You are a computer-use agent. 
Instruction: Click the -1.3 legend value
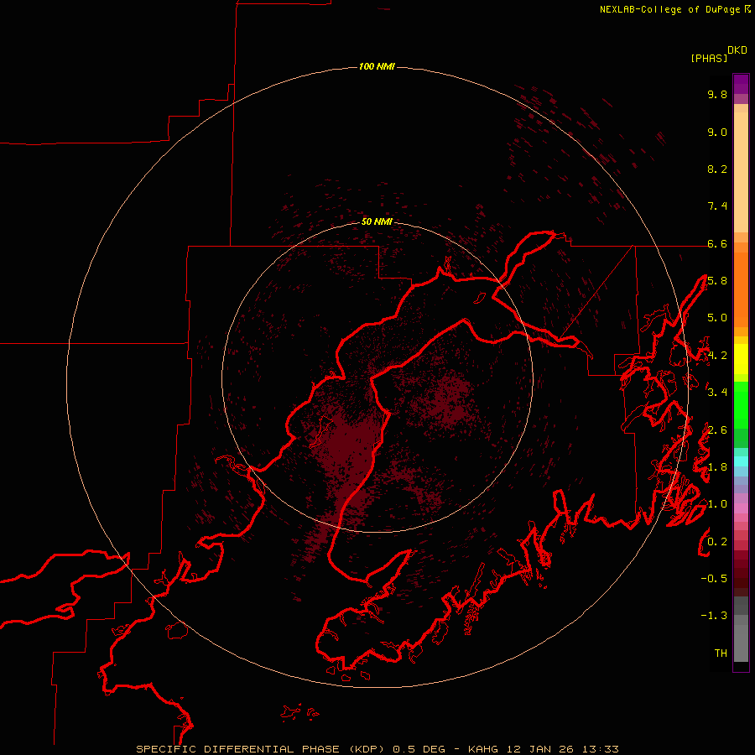coord(714,616)
